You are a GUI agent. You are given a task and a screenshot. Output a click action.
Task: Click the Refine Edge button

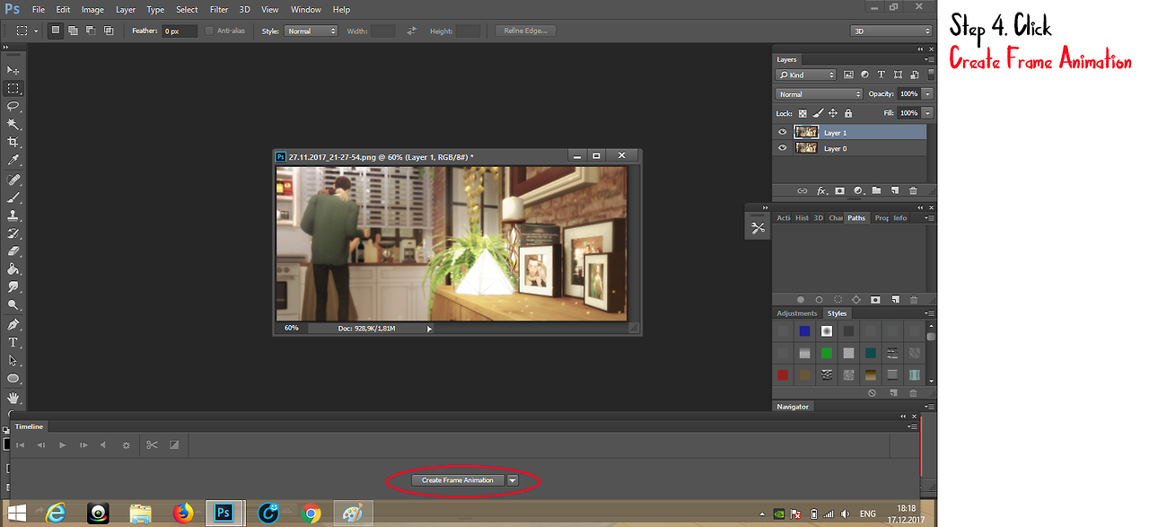pyautogui.click(x=525, y=31)
